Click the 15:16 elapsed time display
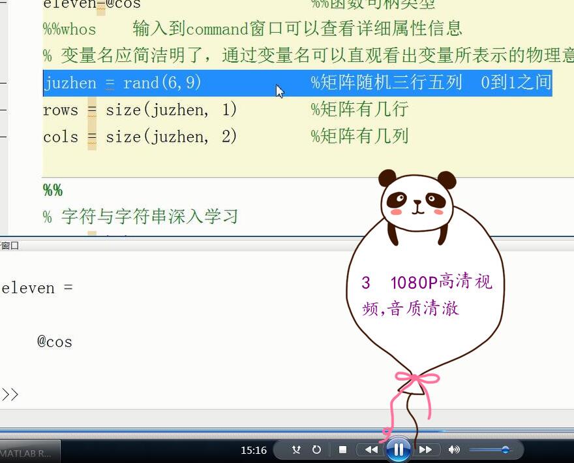 pyautogui.click(x=253, y=450)
